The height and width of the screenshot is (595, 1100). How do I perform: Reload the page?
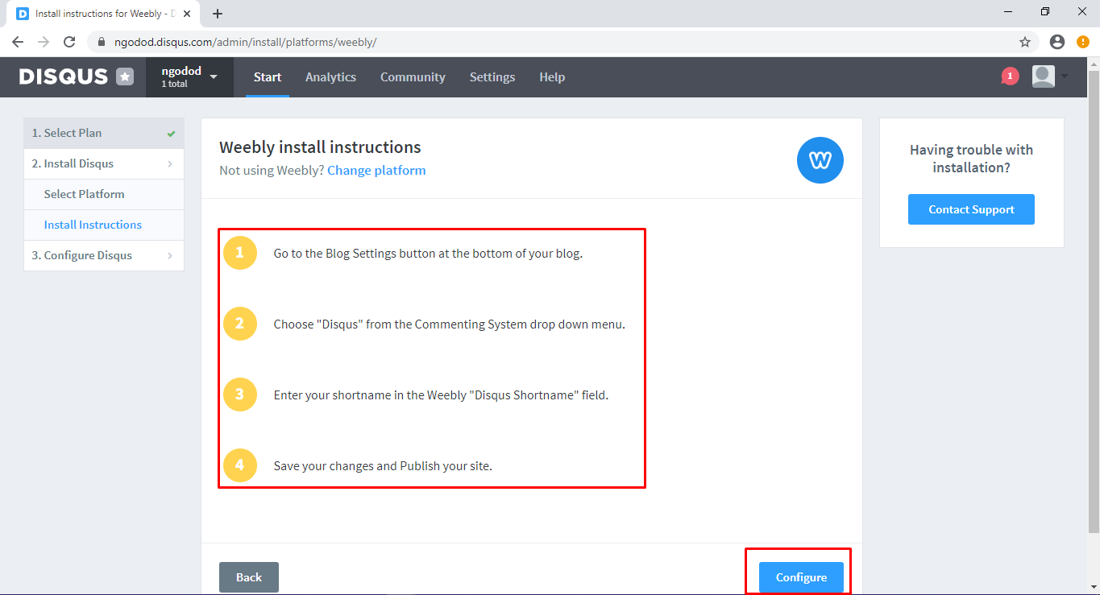pyautogui.click(x=69, y=42)
